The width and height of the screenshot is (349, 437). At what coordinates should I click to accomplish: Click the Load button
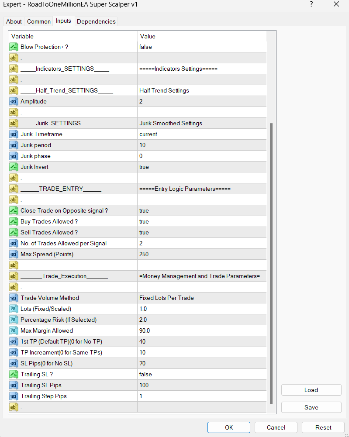tap(311, 390)
